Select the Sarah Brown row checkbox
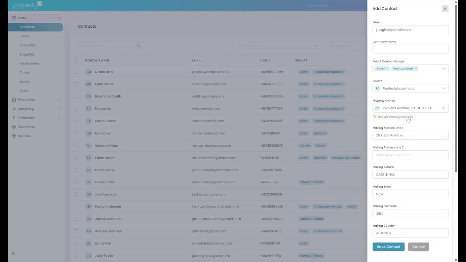 pos(75,121)
